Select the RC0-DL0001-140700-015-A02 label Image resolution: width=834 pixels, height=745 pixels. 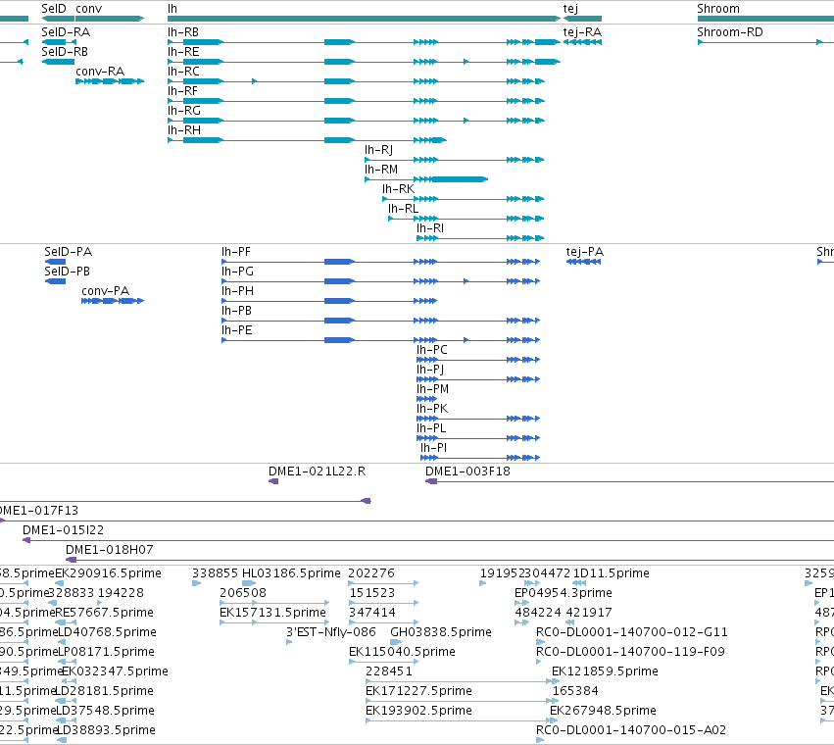point(631,730)
